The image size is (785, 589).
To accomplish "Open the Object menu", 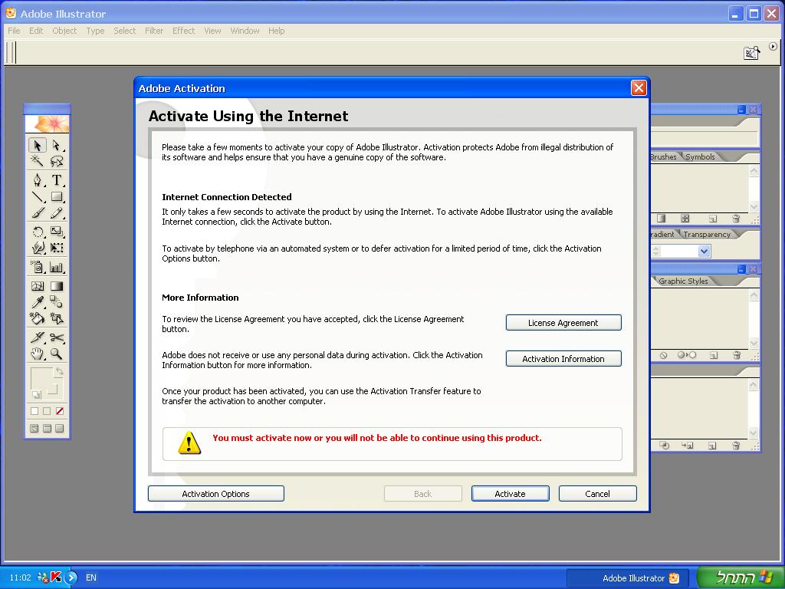I will pyautogui.click(x=64, y=31).
